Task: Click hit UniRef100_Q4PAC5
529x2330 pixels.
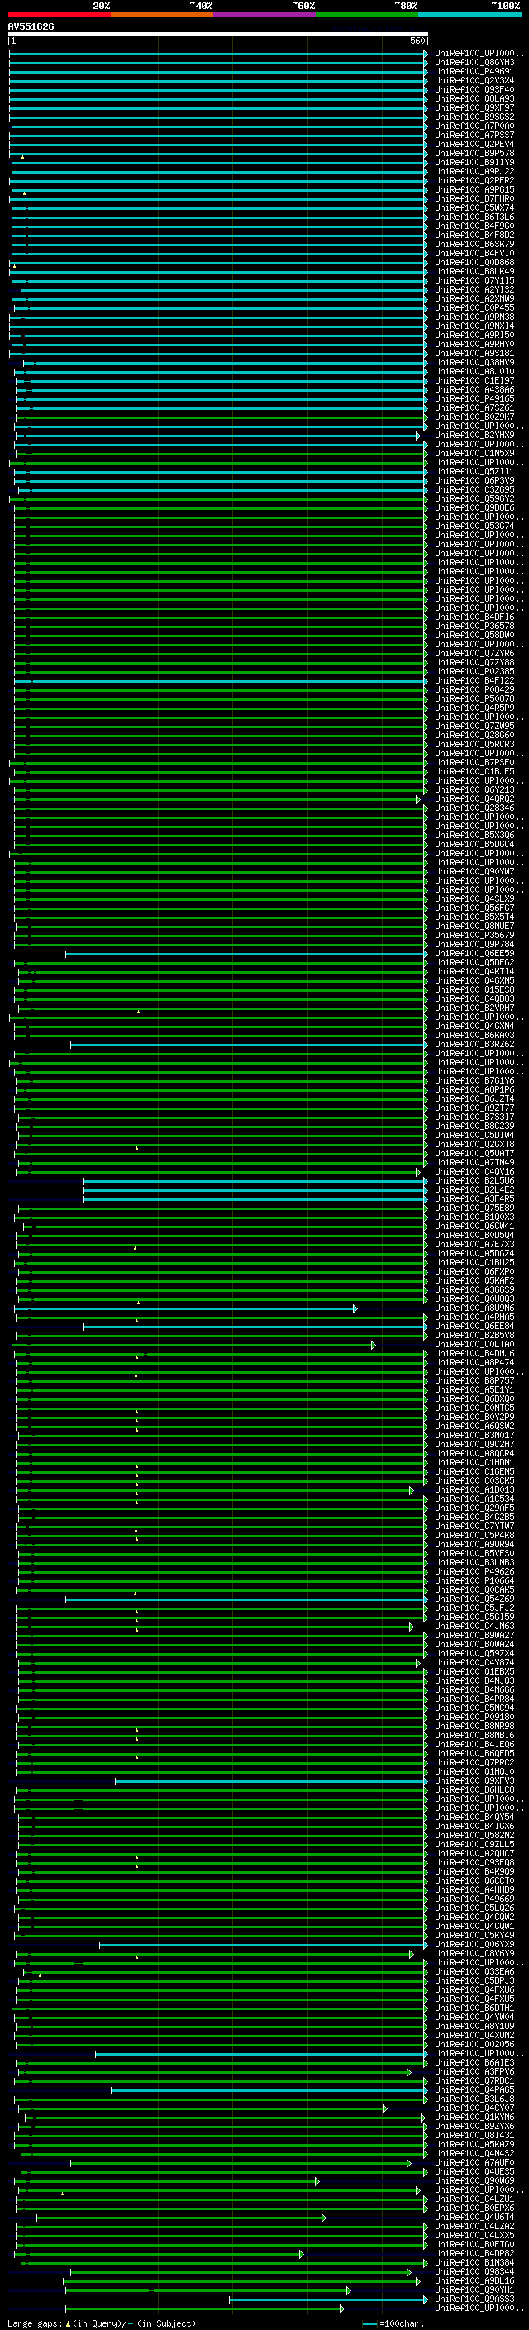Action: [474, 2089]
